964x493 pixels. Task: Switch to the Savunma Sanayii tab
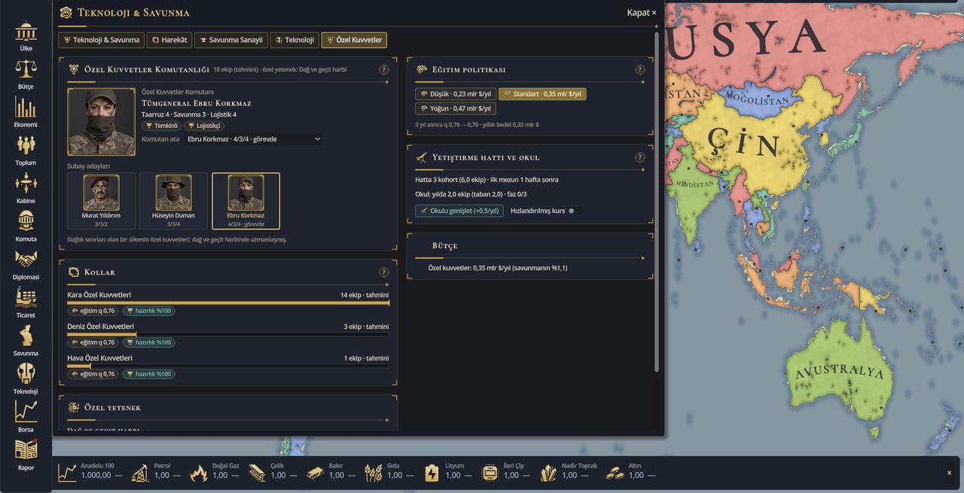[230, 40]
